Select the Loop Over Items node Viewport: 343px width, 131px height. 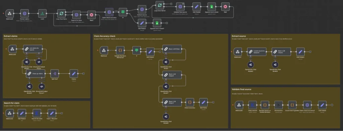62,13
